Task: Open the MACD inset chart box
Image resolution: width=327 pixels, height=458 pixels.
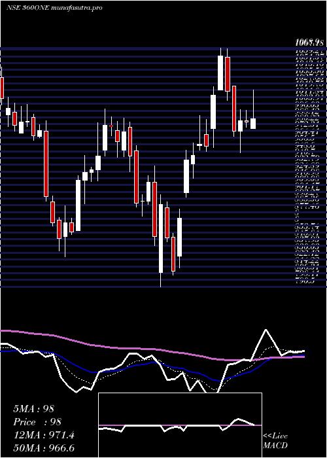Action: tap(180, 425)
